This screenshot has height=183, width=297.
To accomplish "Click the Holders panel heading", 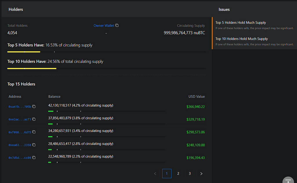I will point(16,10).
